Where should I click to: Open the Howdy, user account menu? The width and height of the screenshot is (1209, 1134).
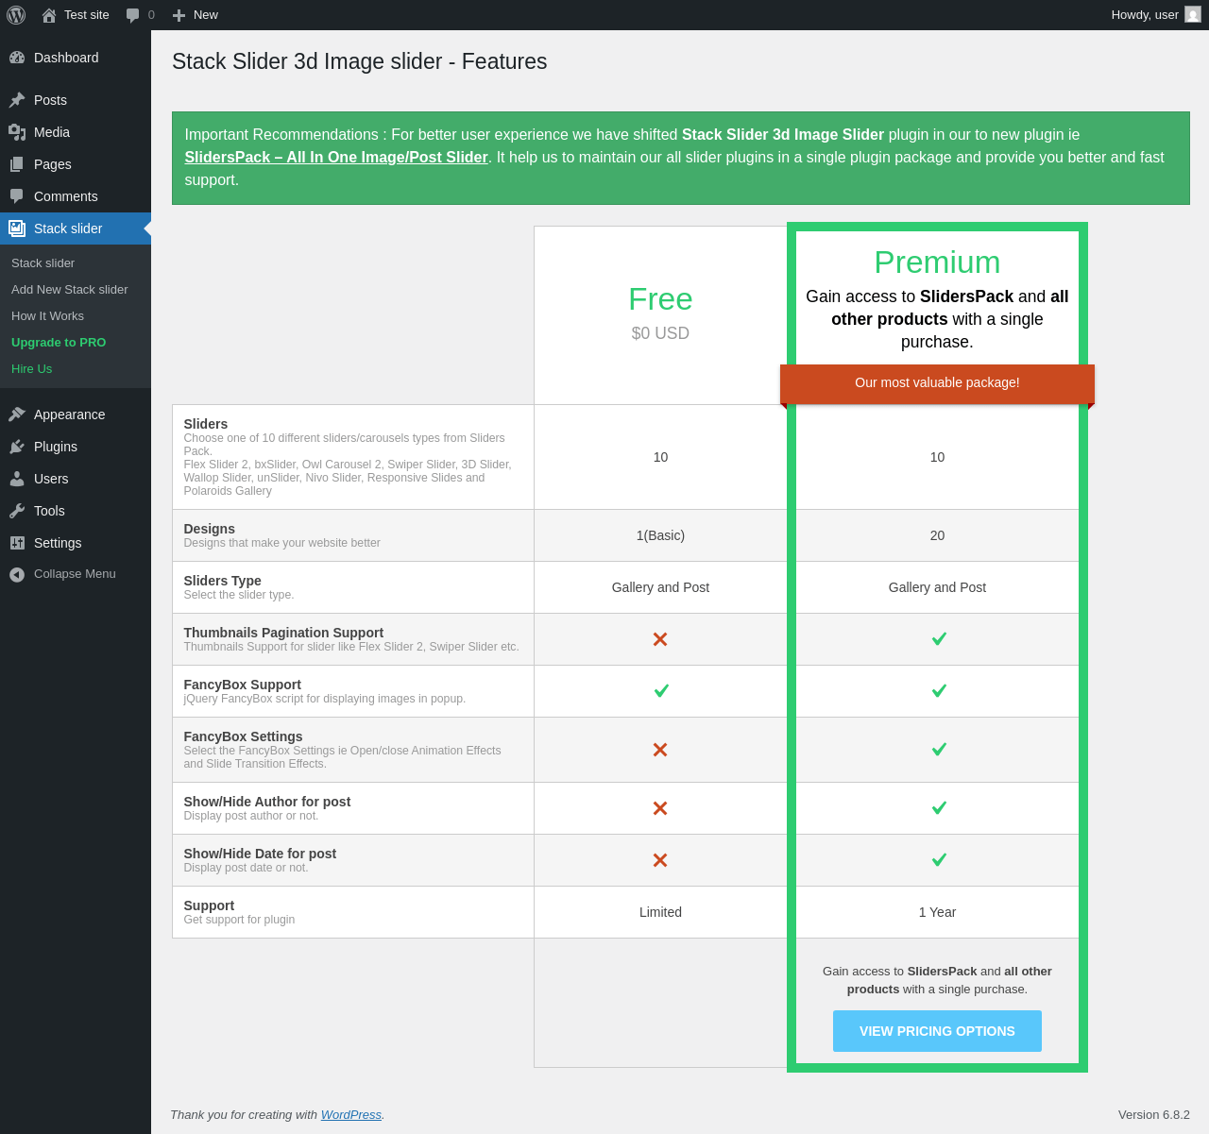click(x=1156, y=15)
